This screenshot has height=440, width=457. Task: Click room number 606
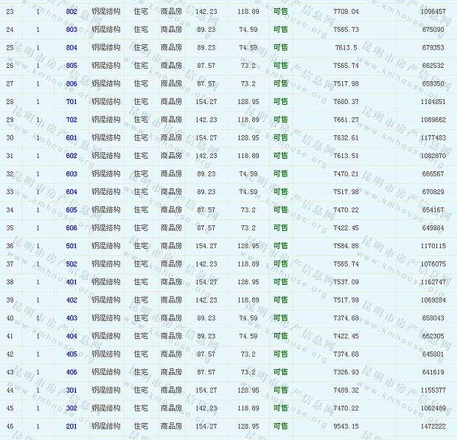coord(71,228)
